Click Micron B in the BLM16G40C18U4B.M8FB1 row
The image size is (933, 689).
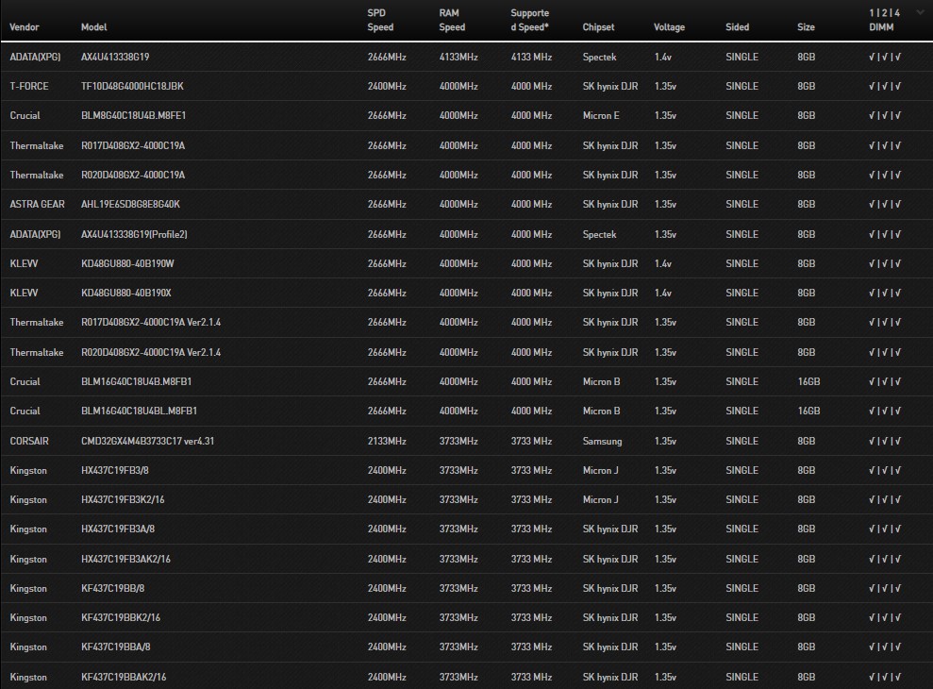point(601,381)
